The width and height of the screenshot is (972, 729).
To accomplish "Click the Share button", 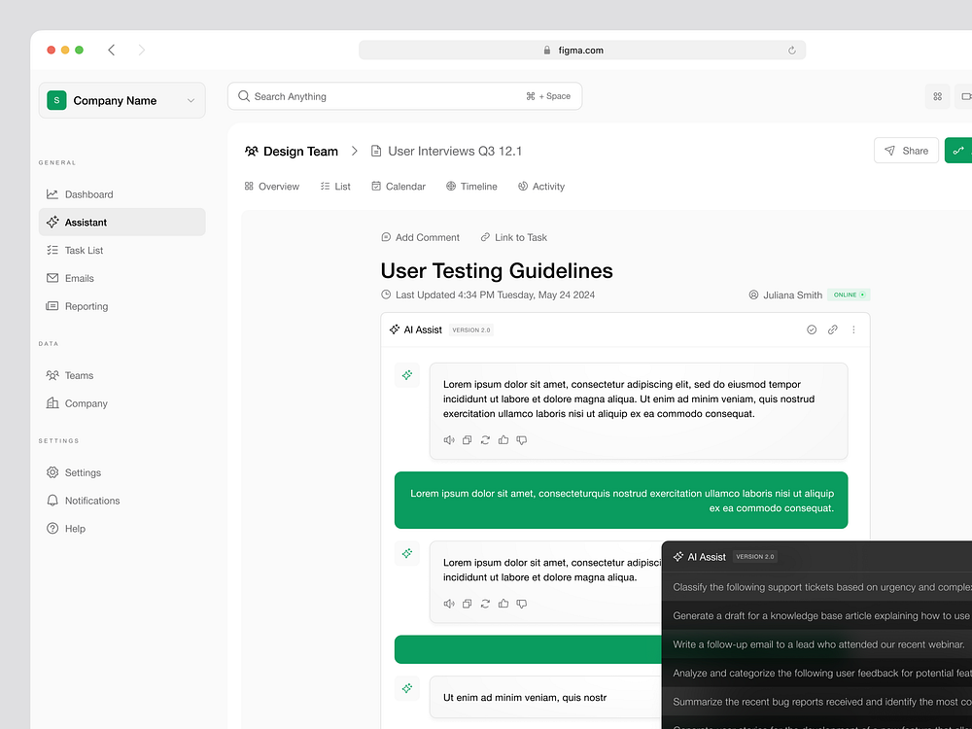I will [x=906, y=151].
